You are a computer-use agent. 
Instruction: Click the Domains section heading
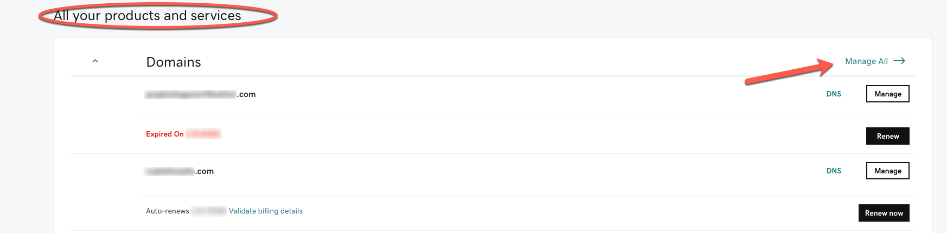pyautogui.click(x=174, y=62)
